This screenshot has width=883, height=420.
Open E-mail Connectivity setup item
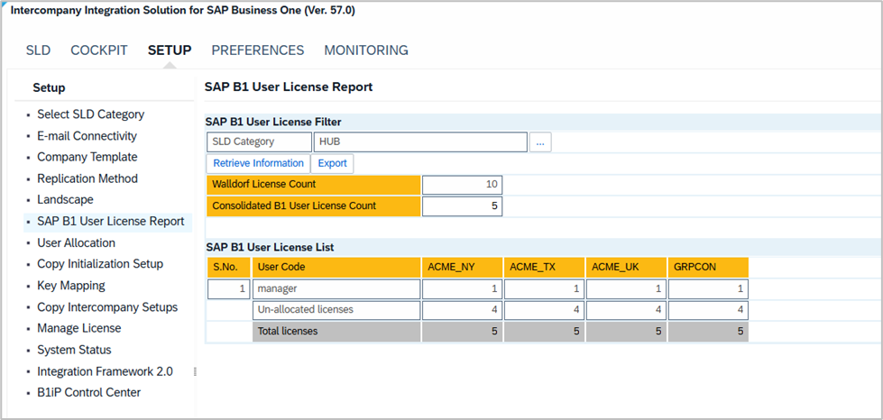(87, 136)
